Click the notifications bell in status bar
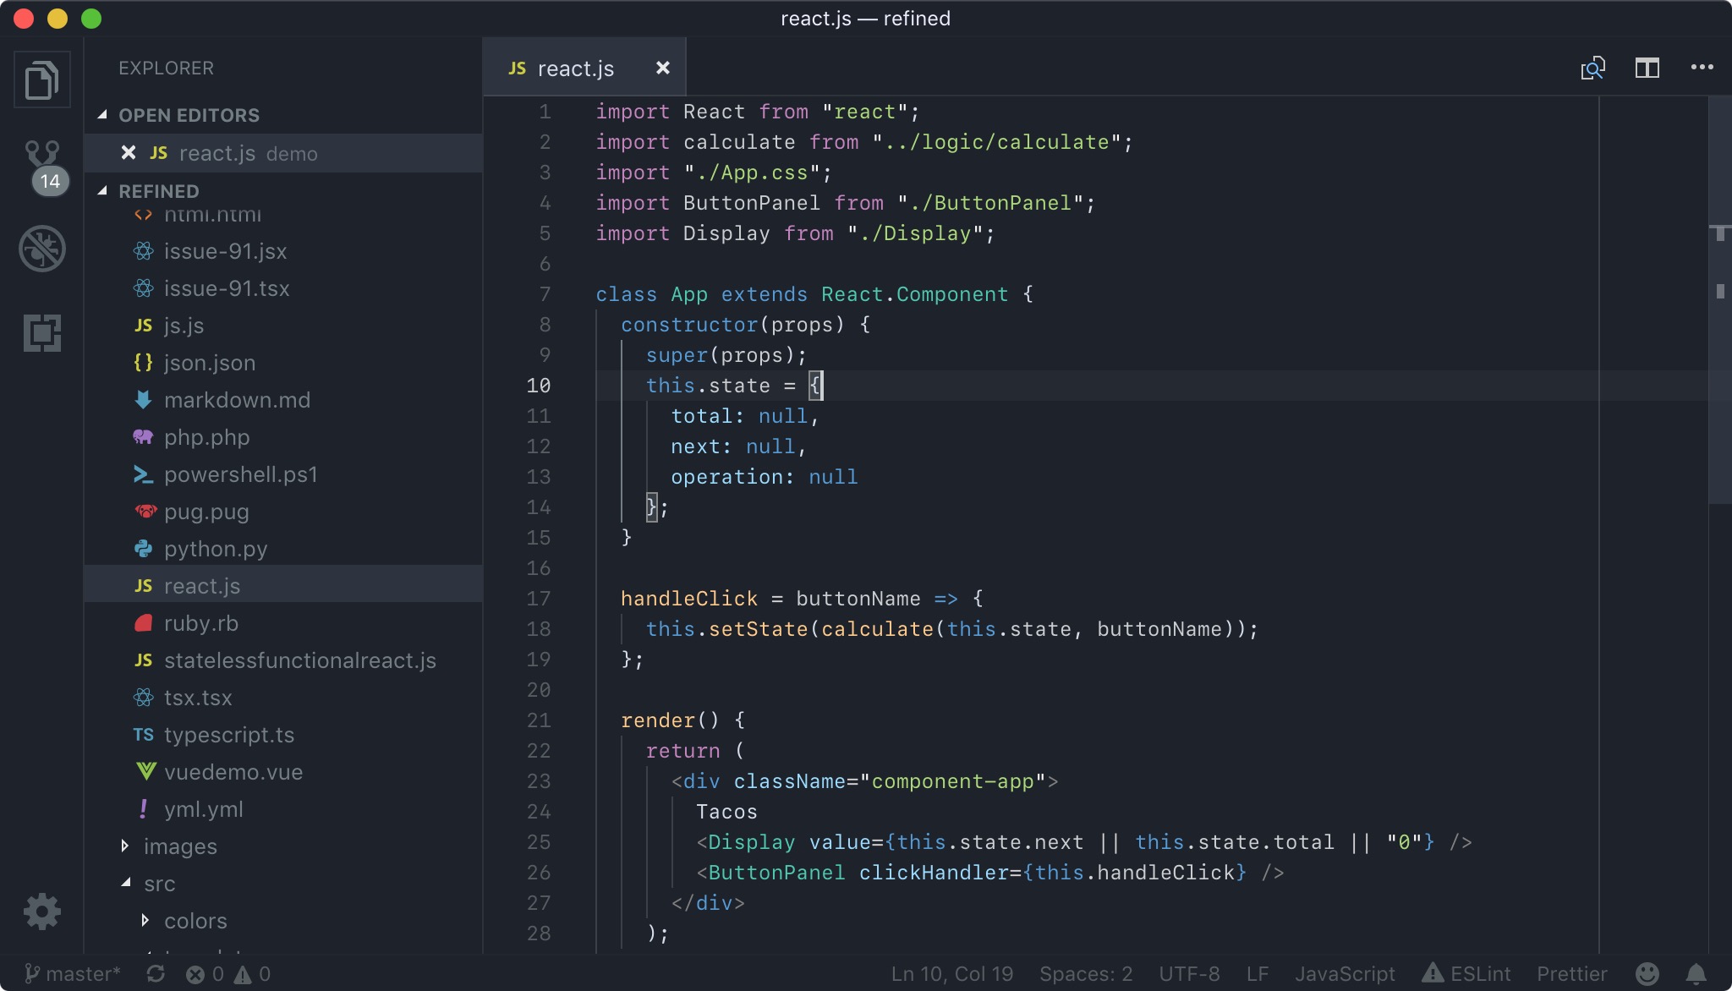Viewport: 1732px width, 991px height. [x=1696, y=974]
